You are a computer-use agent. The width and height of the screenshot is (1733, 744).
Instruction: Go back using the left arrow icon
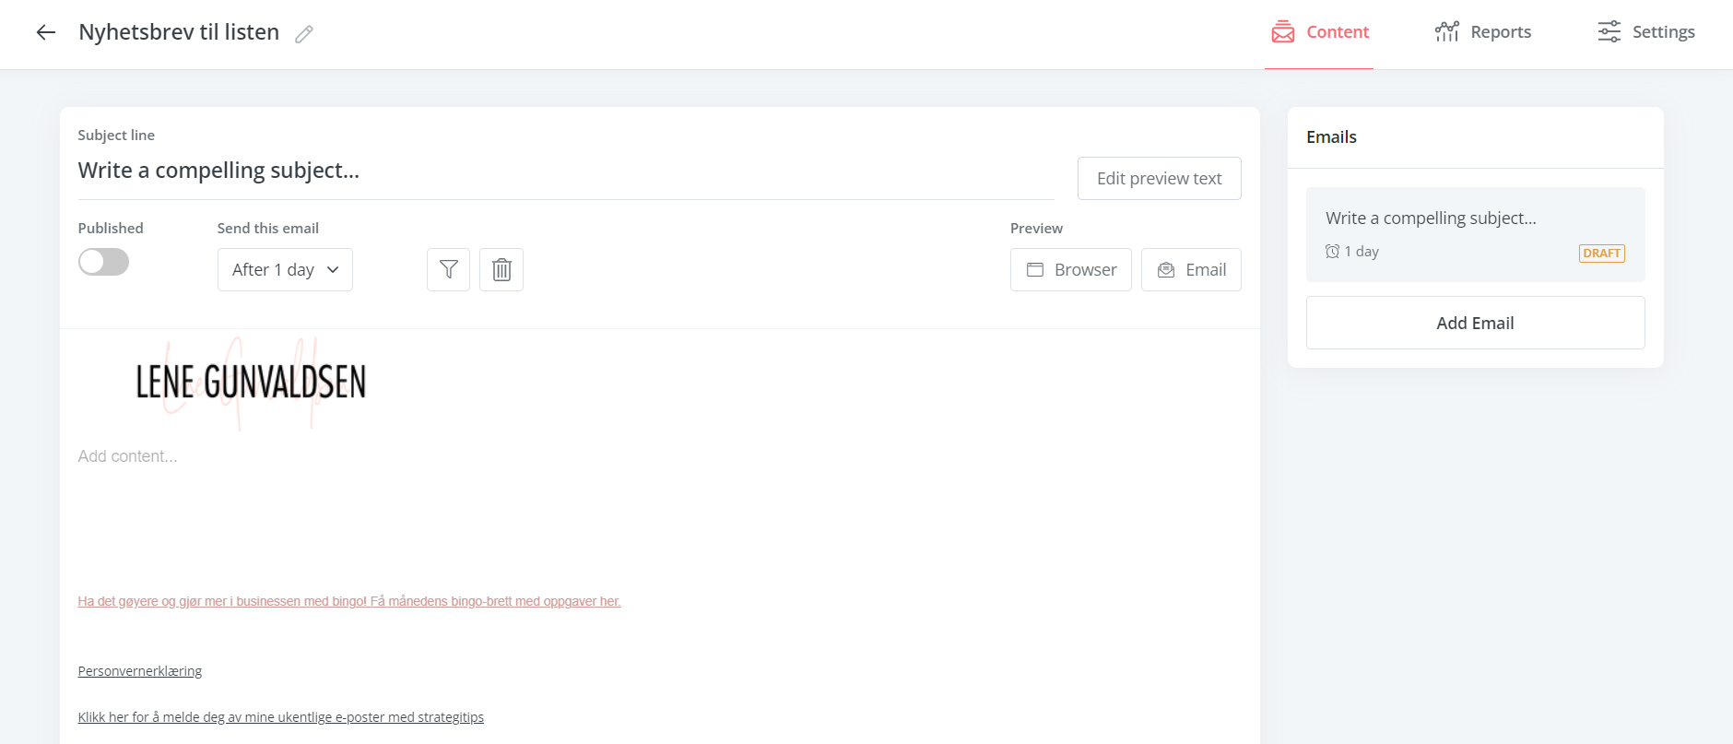46,33
